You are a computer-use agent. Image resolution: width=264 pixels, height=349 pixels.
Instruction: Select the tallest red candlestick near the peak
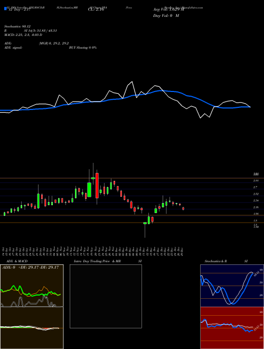coord(97,186)
